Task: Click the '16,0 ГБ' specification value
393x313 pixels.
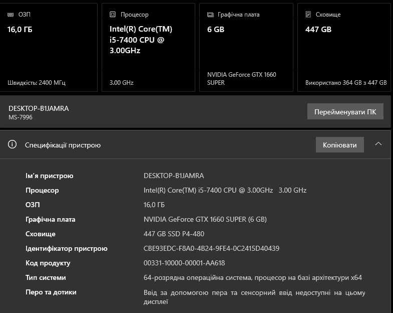Action: (x=154, y=205)
